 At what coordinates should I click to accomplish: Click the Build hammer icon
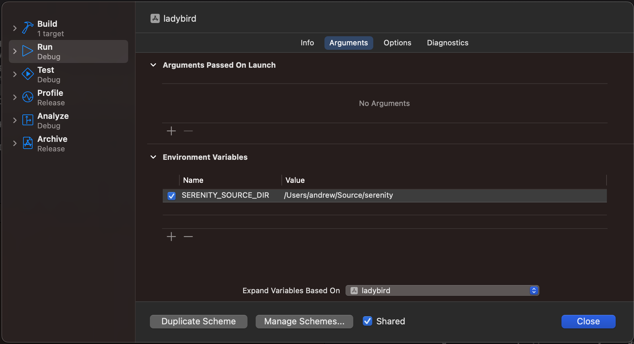point(28,28)
